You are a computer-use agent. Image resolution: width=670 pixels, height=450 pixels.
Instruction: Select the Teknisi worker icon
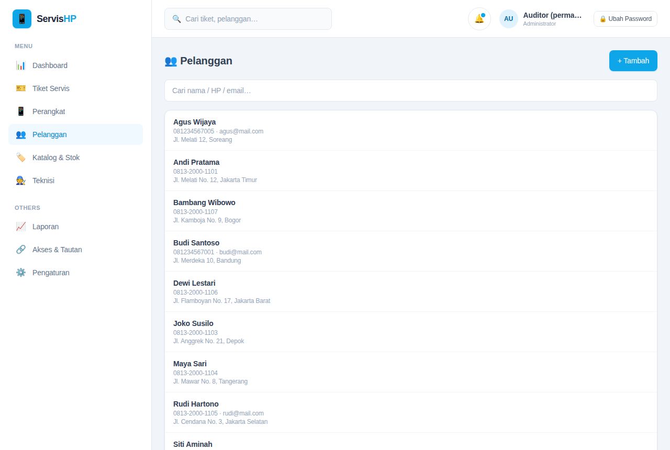tap(21, 181)
